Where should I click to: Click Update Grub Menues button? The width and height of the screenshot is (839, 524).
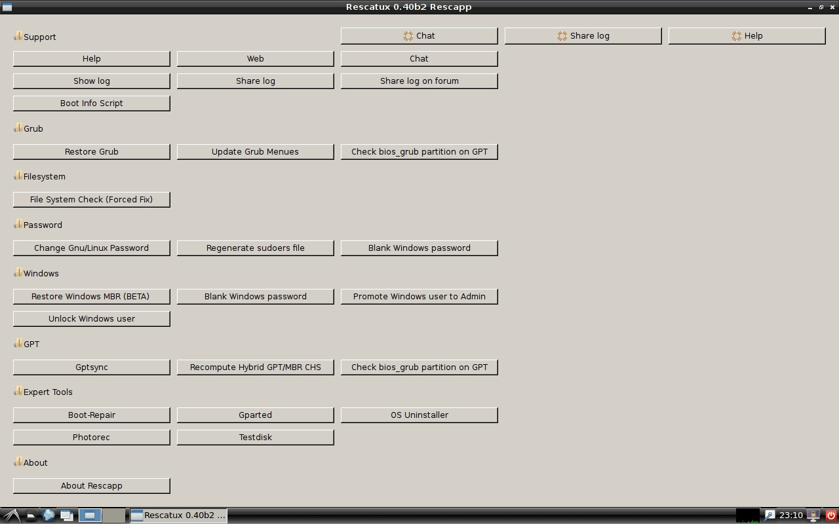point(255,152)
